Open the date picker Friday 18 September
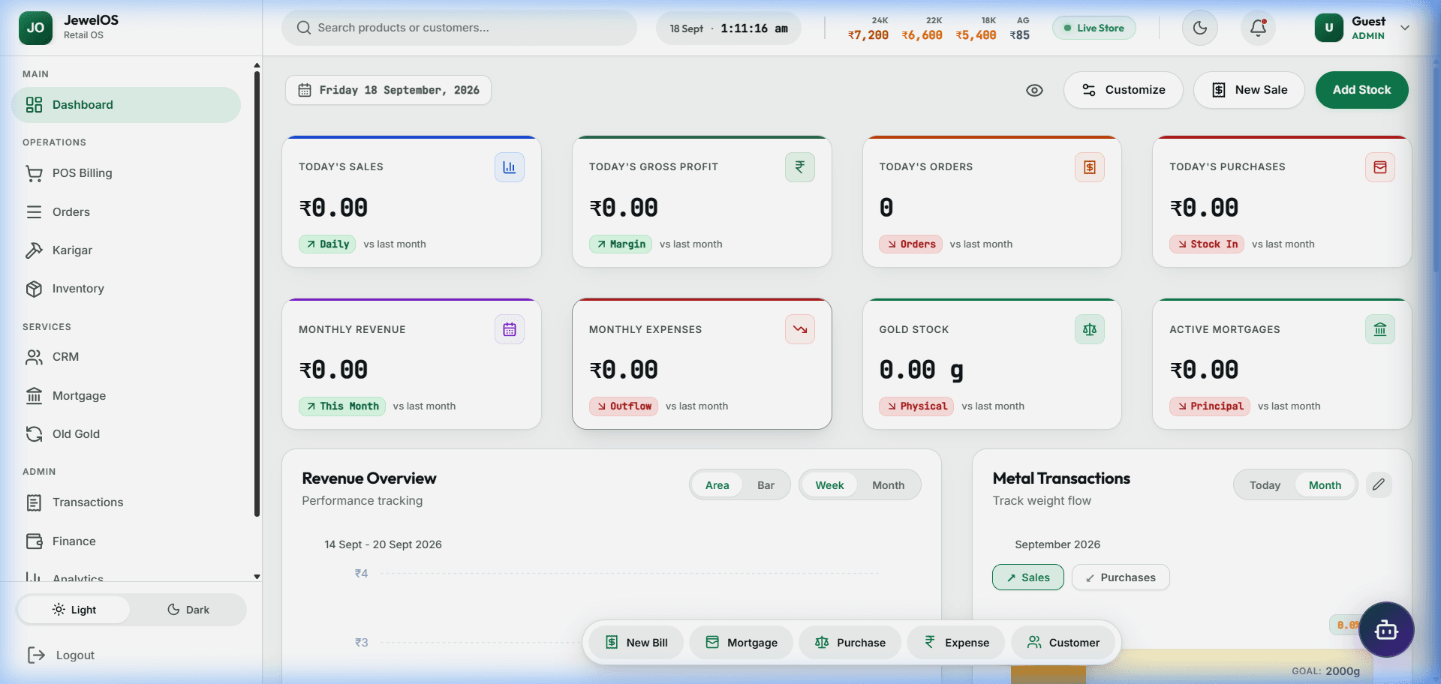 388,90
